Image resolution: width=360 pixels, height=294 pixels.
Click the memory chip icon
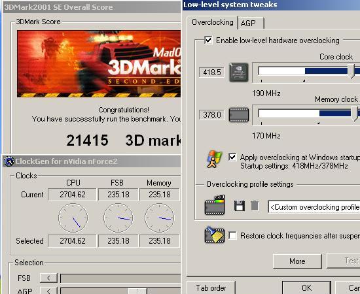tap(239, 115)
